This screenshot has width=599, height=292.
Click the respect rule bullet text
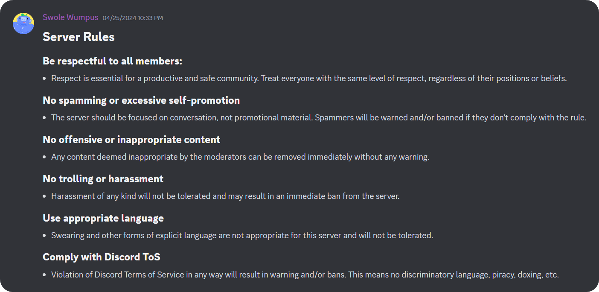tap(309, 78)
